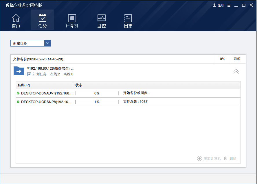Click the 1% progress bar for DESKTOP-UORSNP8
Viewport: 257px width, 184px height.
(x=97, y=102)
